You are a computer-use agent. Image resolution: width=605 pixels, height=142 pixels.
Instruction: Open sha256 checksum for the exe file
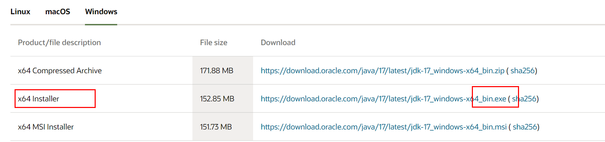(524, 99)
